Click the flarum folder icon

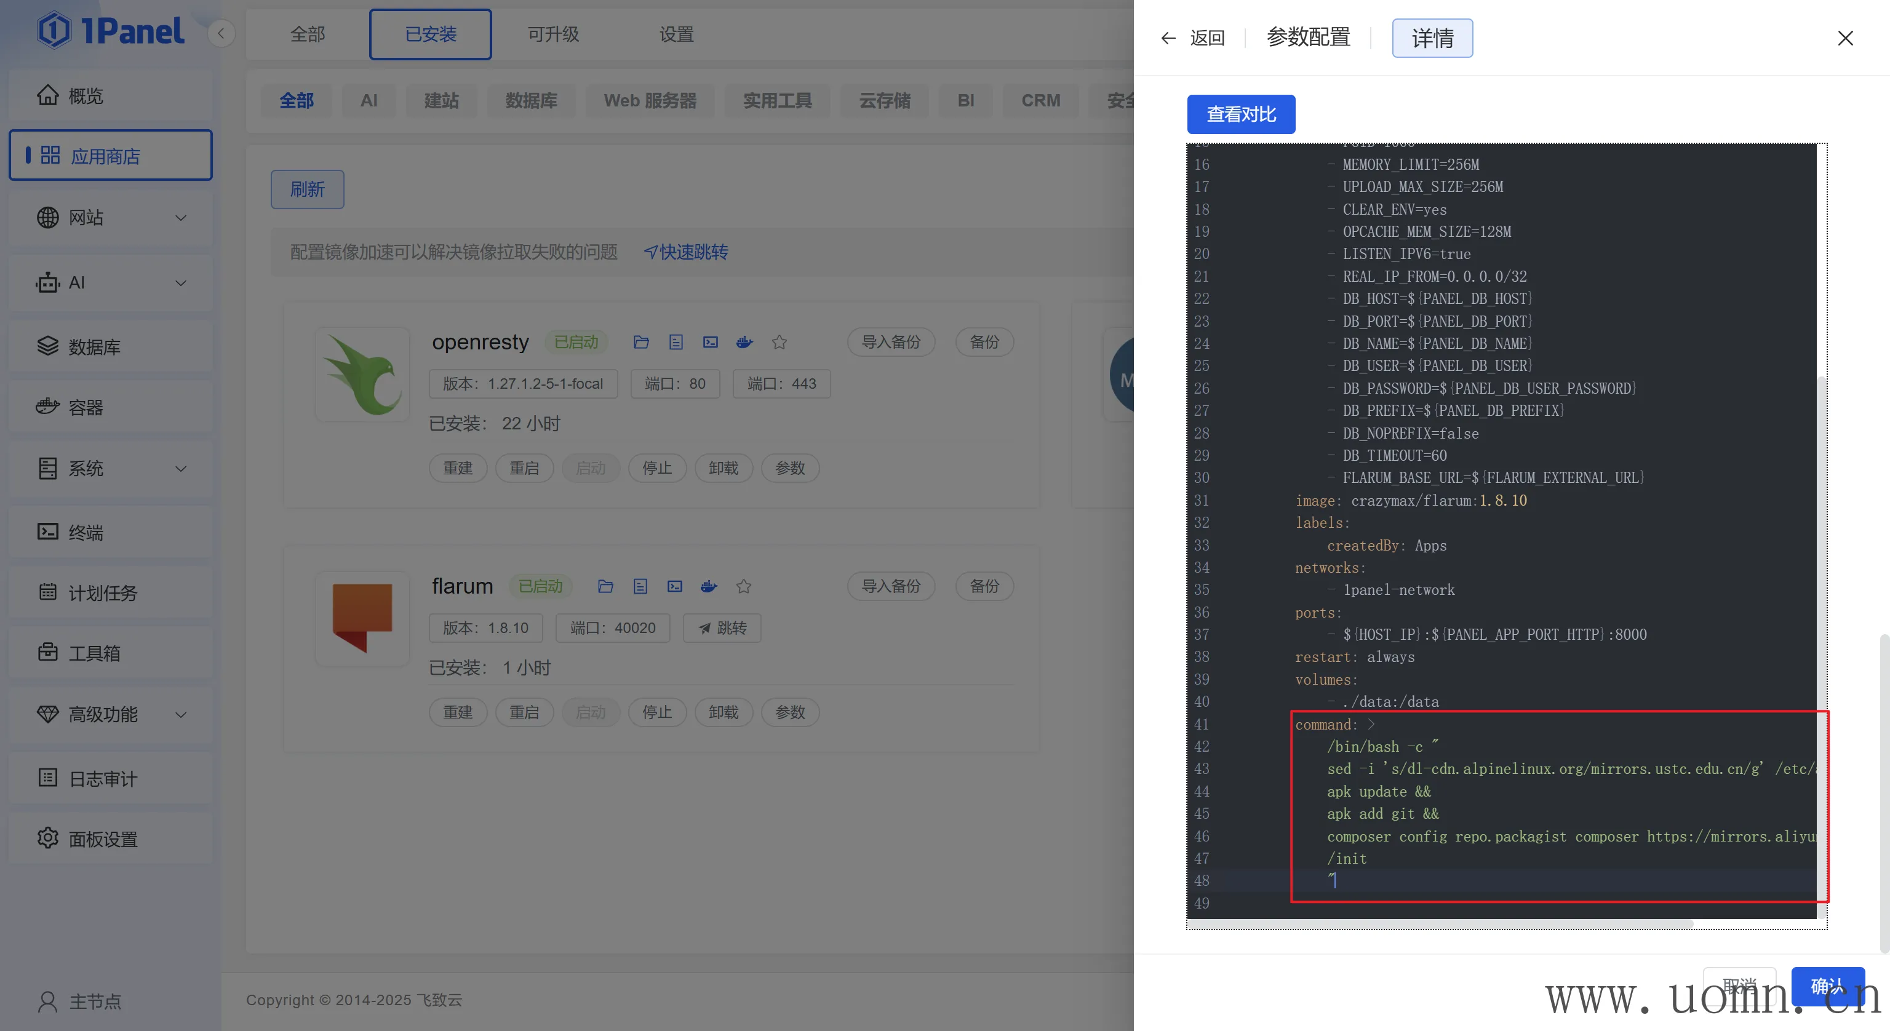click(x=605, y=586)
